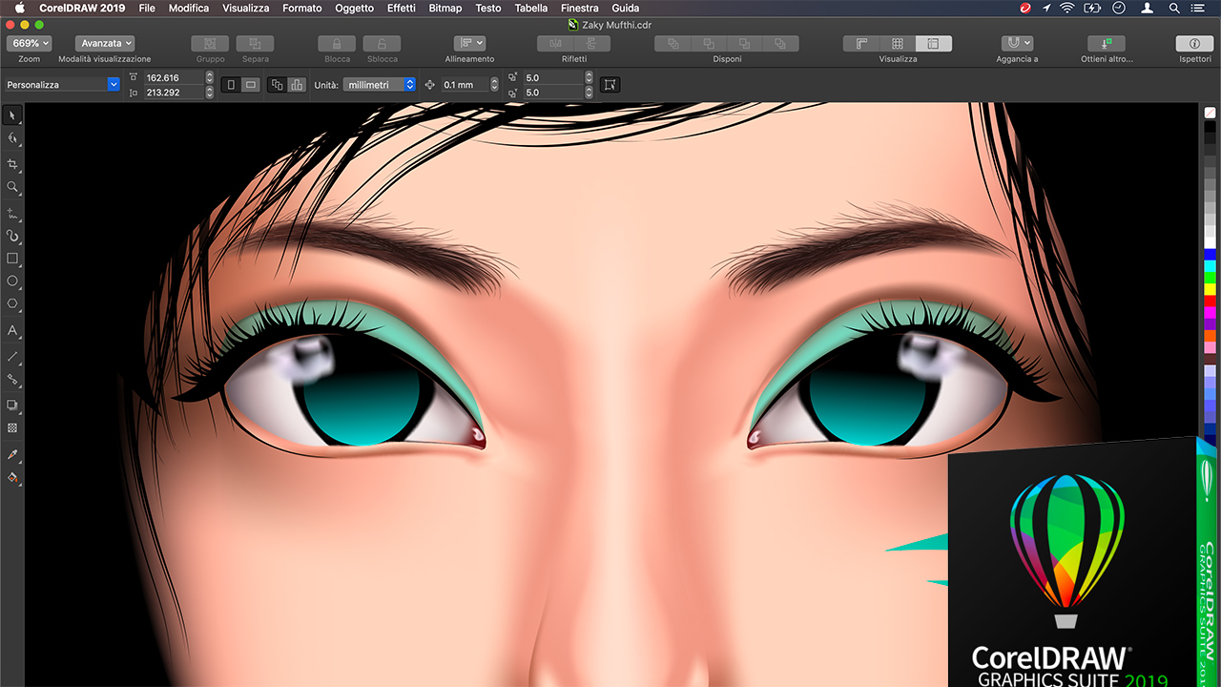This screenshot has width=1221, height=687.
Task: Open the Effetti menu
Action: tap(401, 8)
